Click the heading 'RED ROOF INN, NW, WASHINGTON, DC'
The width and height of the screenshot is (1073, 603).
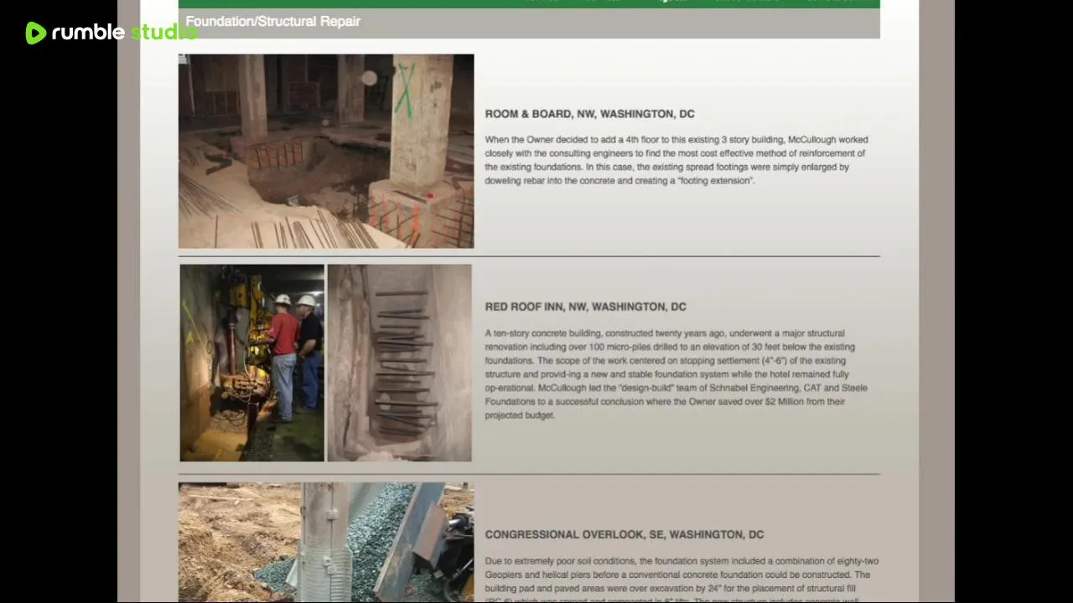coord(585,307)
